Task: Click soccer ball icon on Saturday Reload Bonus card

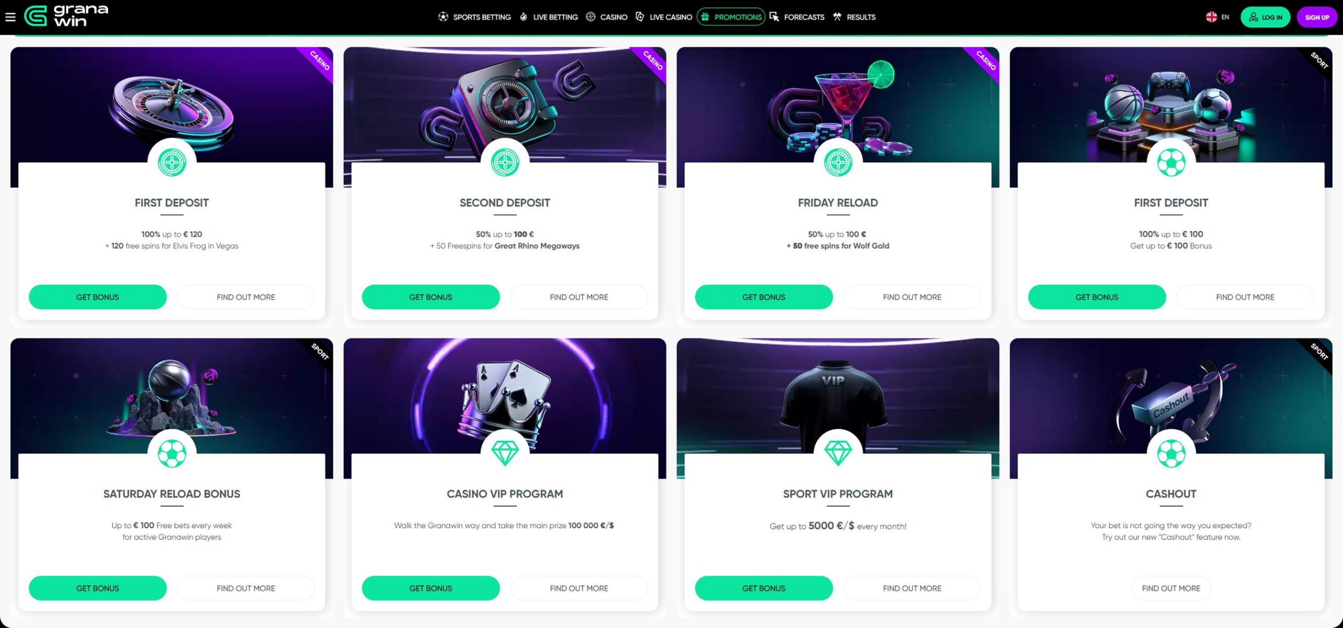Action: coord(172,453)
